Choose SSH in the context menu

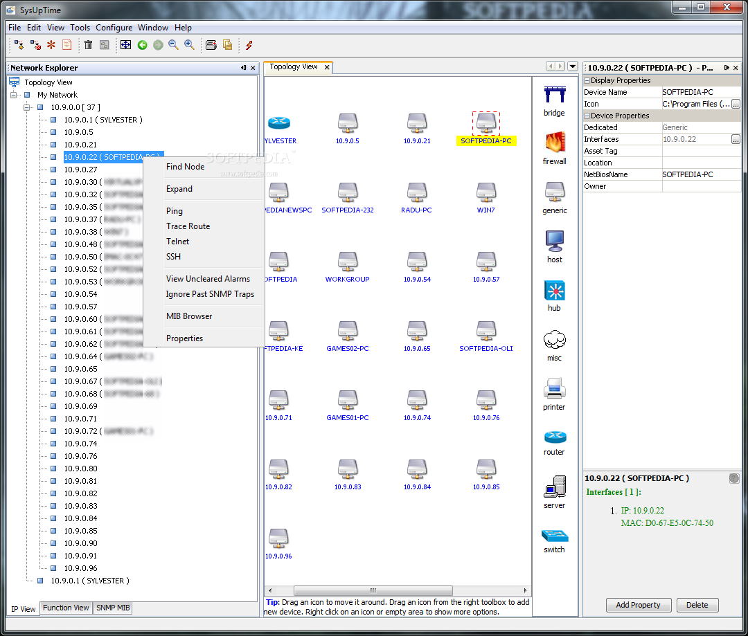[x=173, y=257]
